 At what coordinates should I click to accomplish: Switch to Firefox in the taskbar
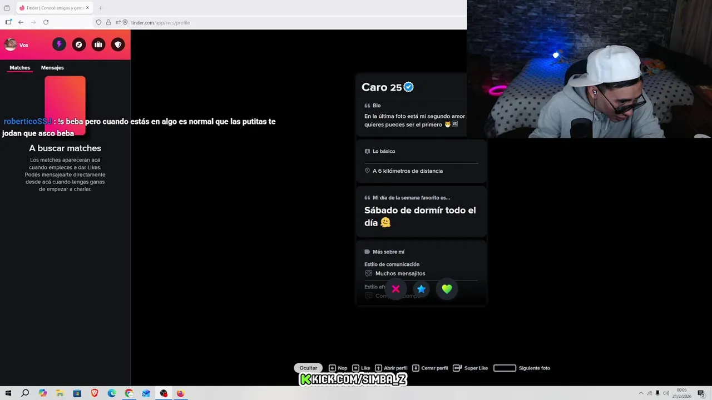(x=181, y=393)
